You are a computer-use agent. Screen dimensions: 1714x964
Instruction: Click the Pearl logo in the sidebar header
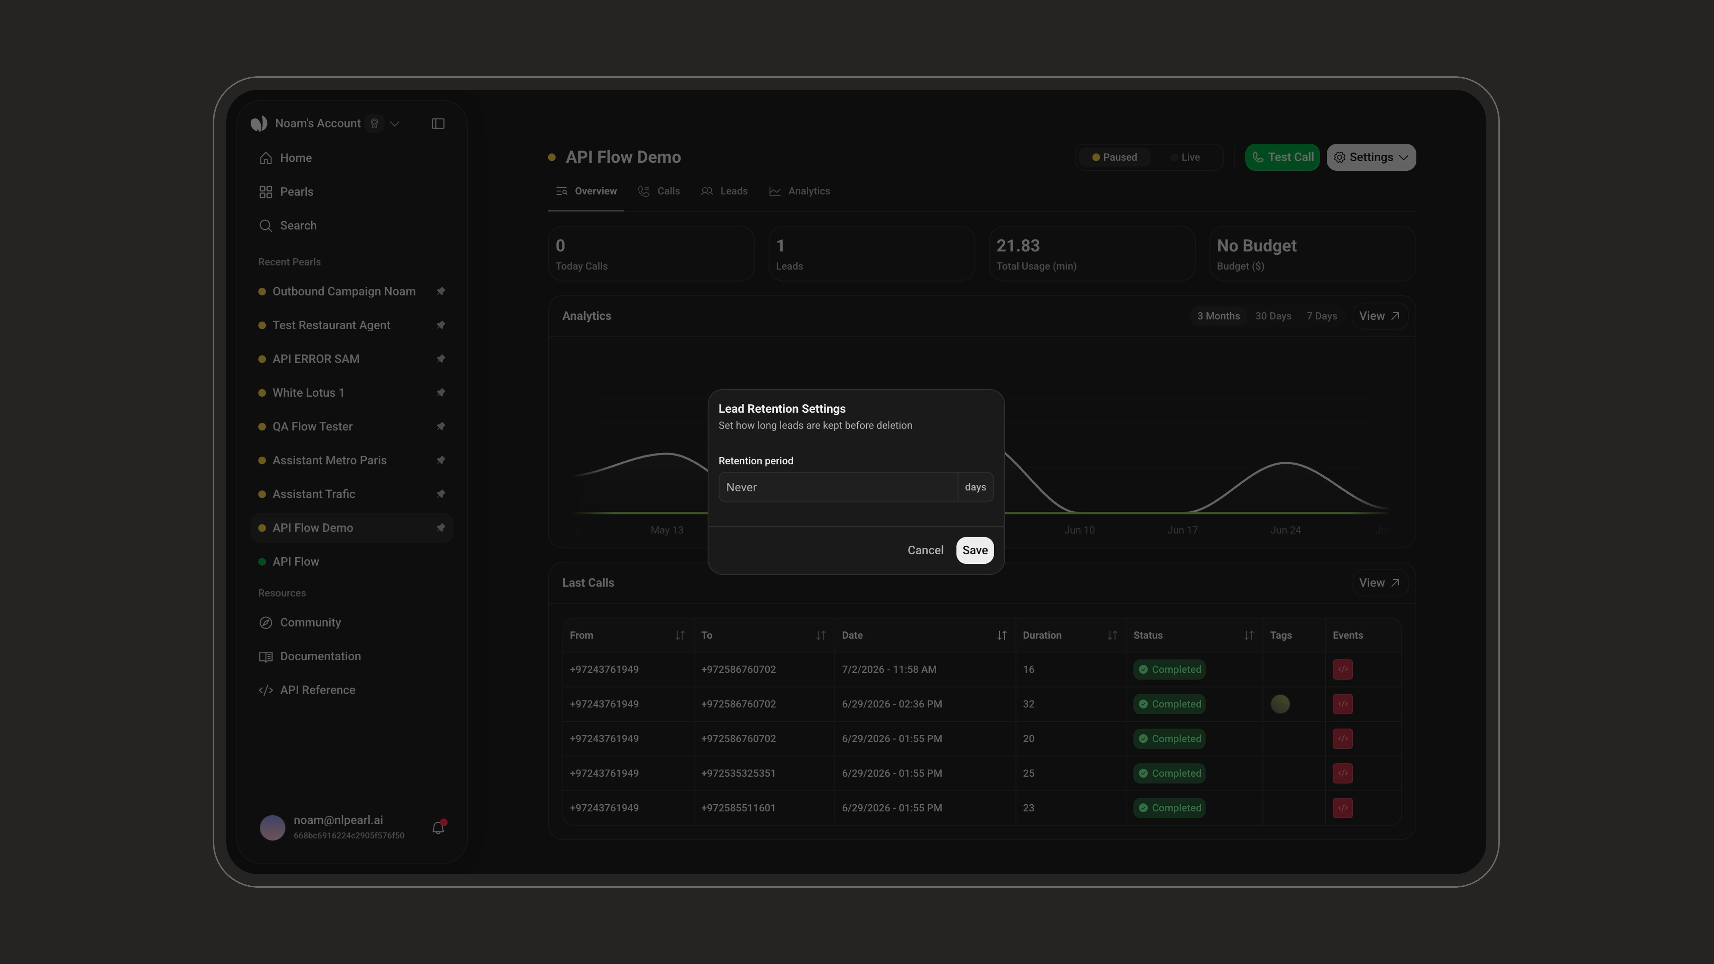pos(259,124)
